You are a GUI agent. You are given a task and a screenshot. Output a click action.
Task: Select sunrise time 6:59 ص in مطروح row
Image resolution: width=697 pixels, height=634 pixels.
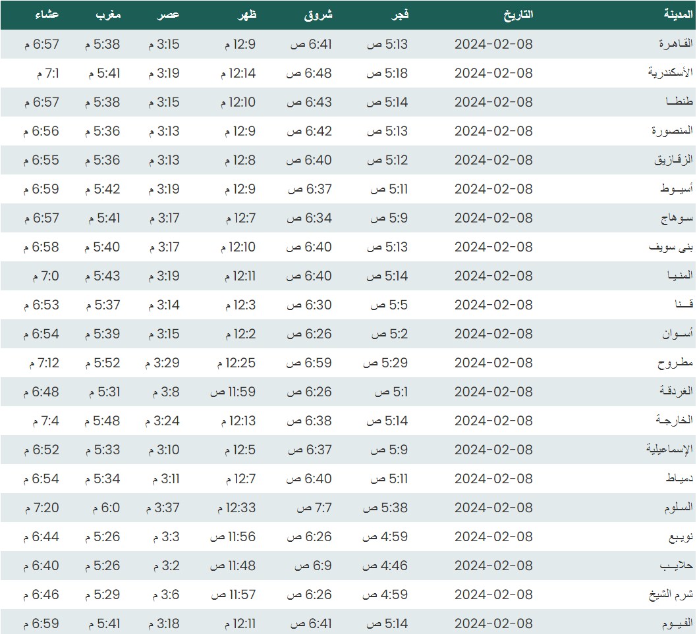coord(310,363)
